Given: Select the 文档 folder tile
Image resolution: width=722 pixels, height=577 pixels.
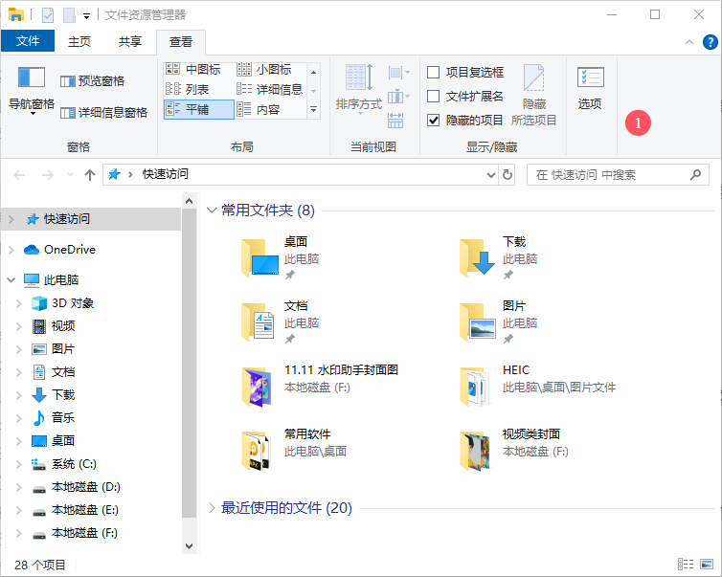Looking at the screenshot, I should 281,322.
